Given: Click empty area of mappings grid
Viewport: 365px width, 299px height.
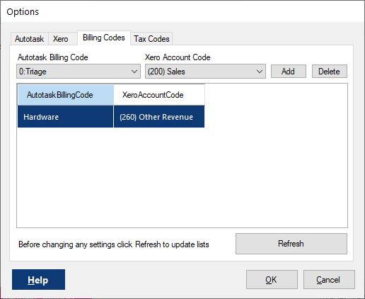Looking at the screenshot, I should click(x=182, y=177).
